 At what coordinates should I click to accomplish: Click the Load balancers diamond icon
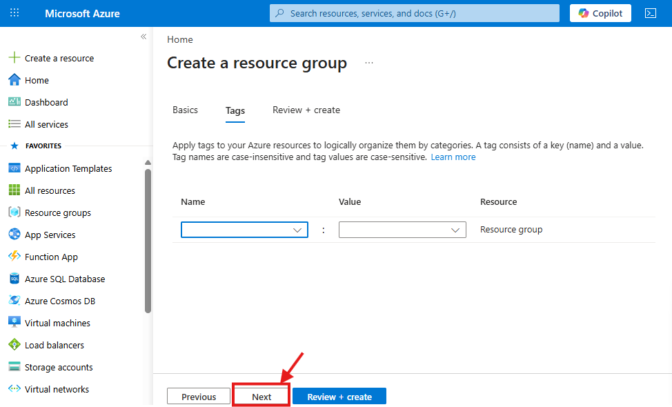(14, 344)
